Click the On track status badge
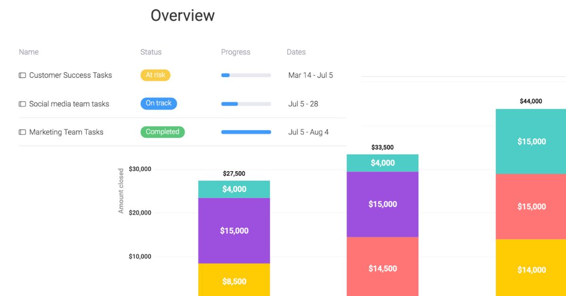The image size is (566, 296). pyautogui.click(x=158, y=104)
